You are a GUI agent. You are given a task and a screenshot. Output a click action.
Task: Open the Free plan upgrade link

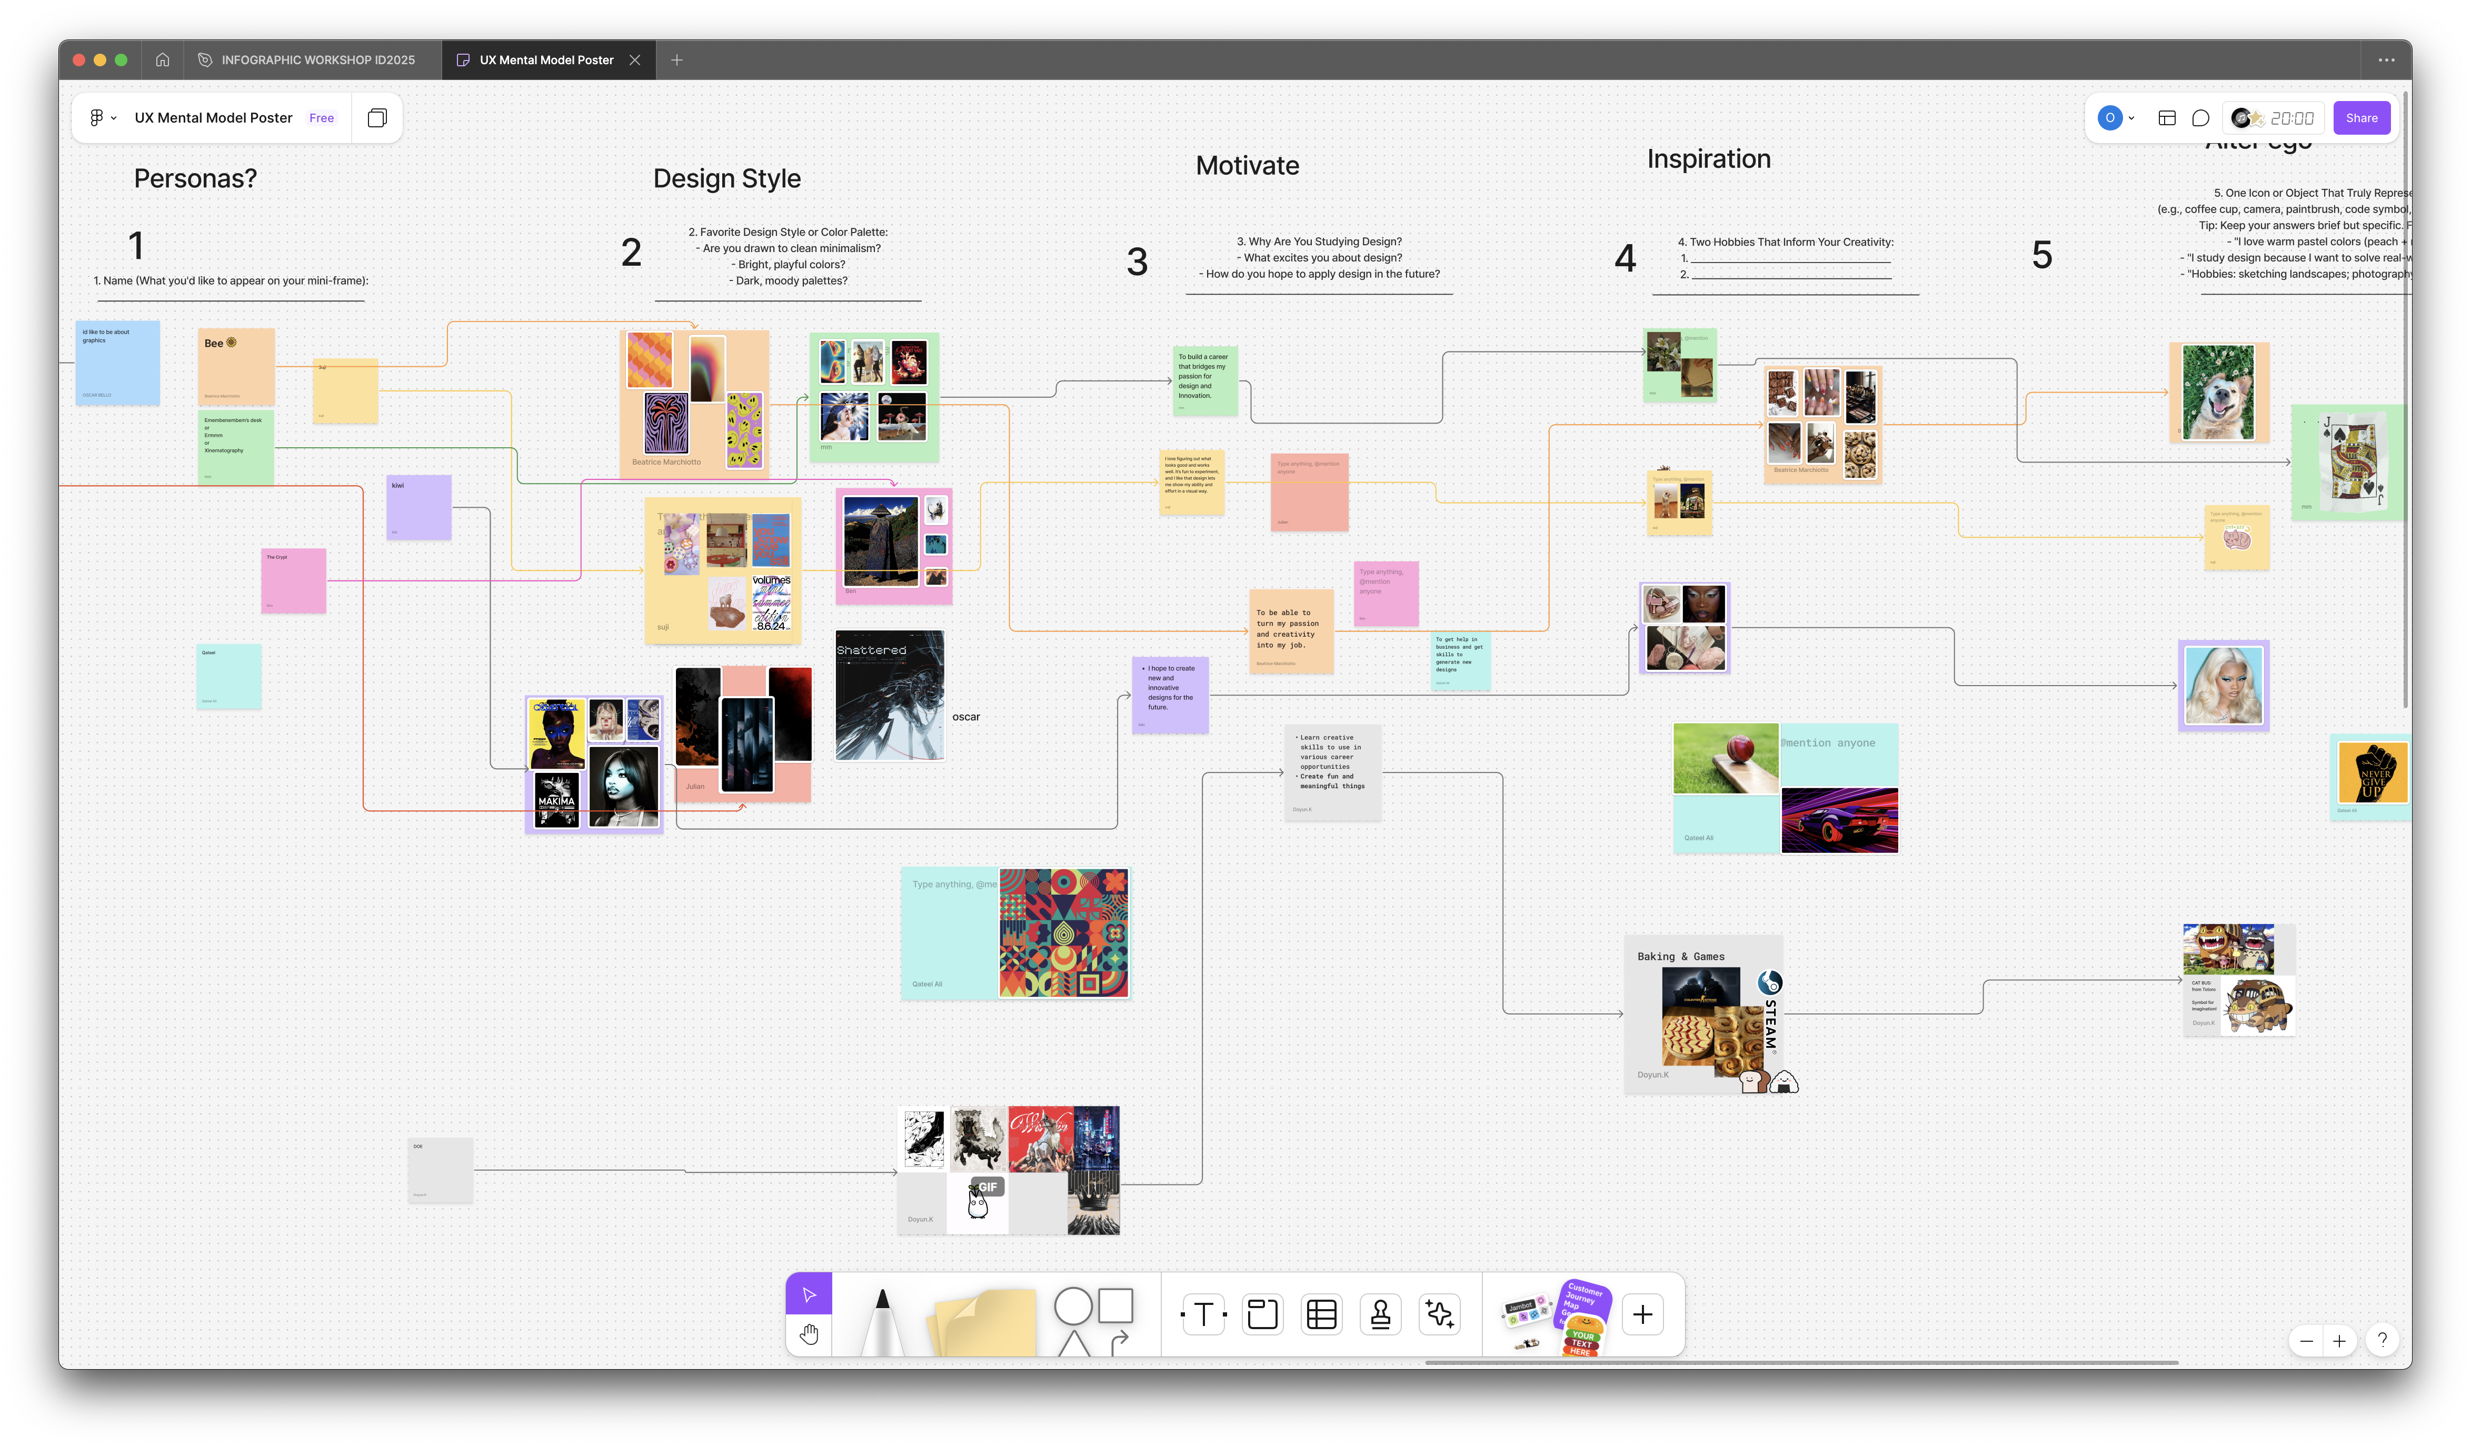tap(321, 117)
